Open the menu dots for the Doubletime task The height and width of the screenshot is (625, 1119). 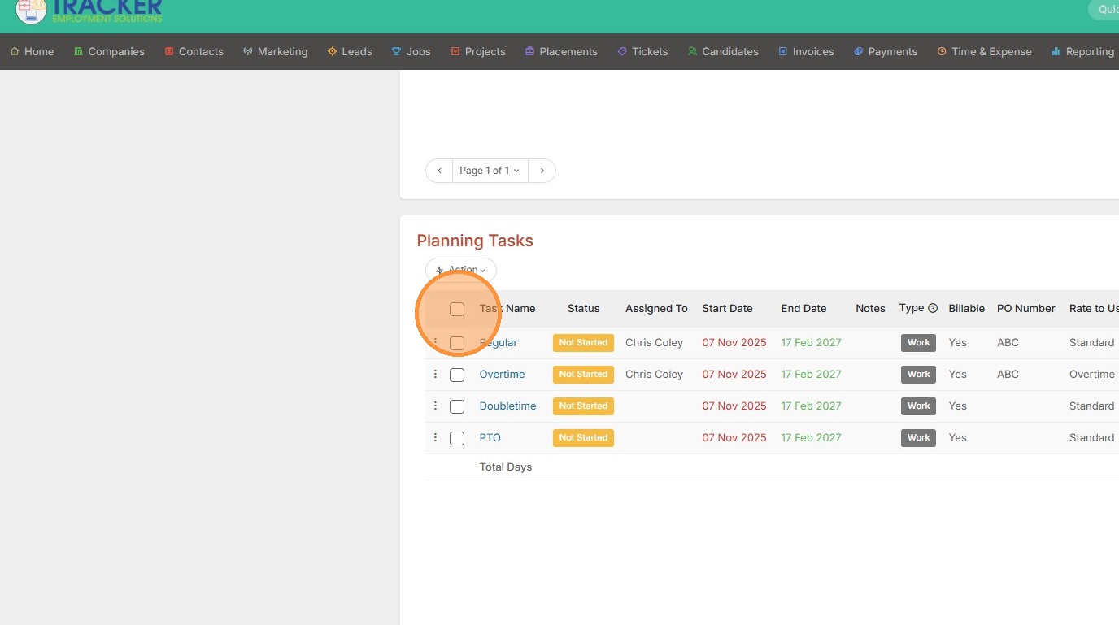pos(435,406)
